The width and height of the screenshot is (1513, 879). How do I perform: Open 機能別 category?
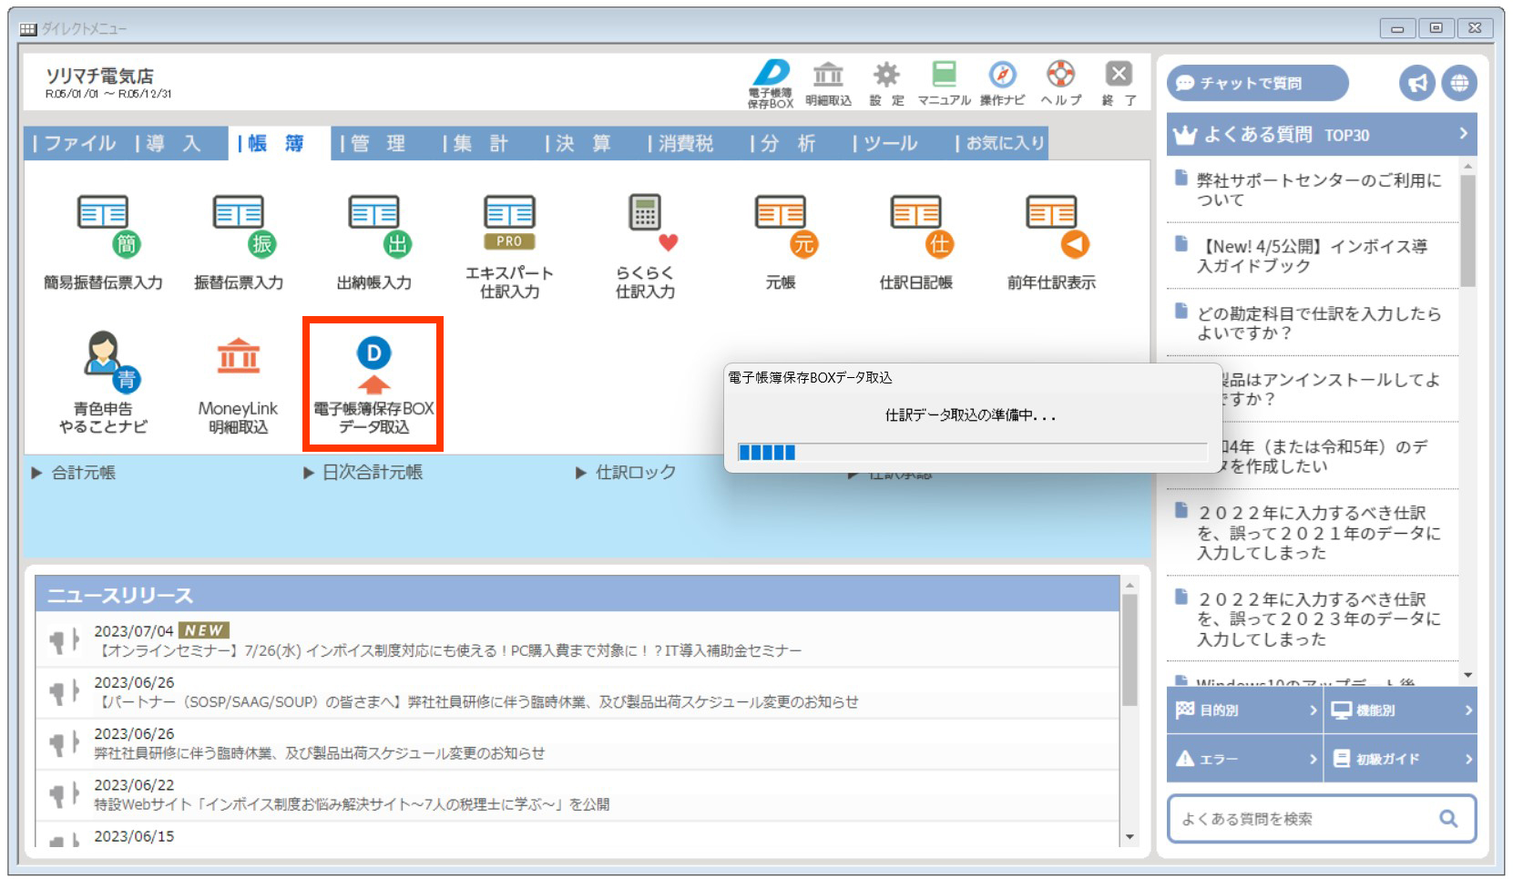tap(1400, 710)
